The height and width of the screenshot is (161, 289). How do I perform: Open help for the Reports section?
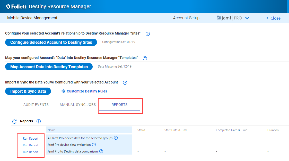(38, 121)
